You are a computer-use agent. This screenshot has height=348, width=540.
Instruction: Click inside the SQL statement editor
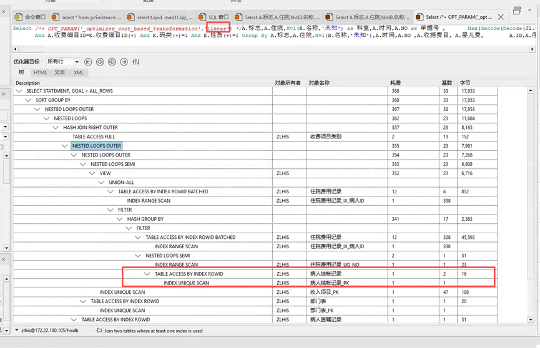pyautogui.click(x=274, y=36)
